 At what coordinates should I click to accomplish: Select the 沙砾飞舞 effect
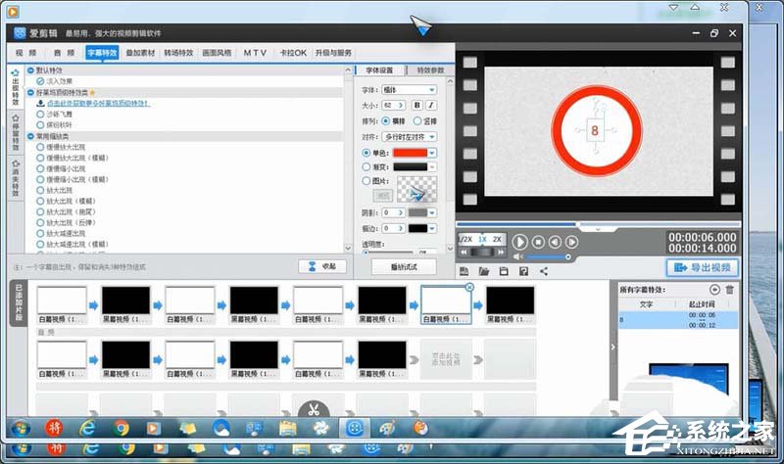pyautogui.click(x=55, y=114)
